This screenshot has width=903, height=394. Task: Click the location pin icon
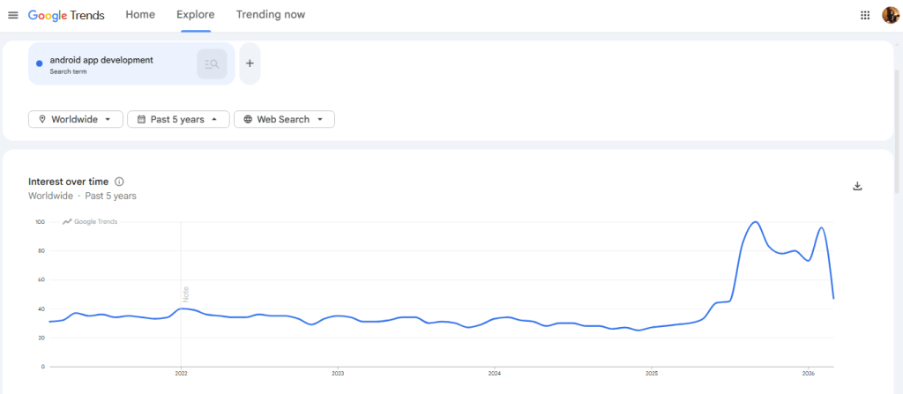pyautogui.click(x=42, y=119)
